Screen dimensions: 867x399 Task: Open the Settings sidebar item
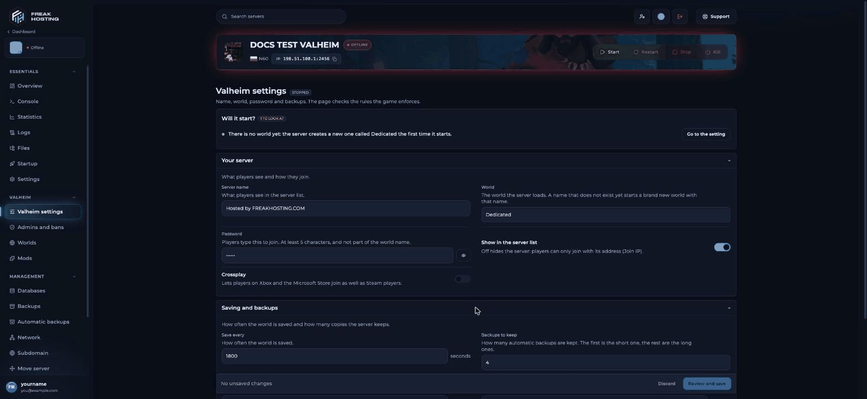click(x=43, y=179)
